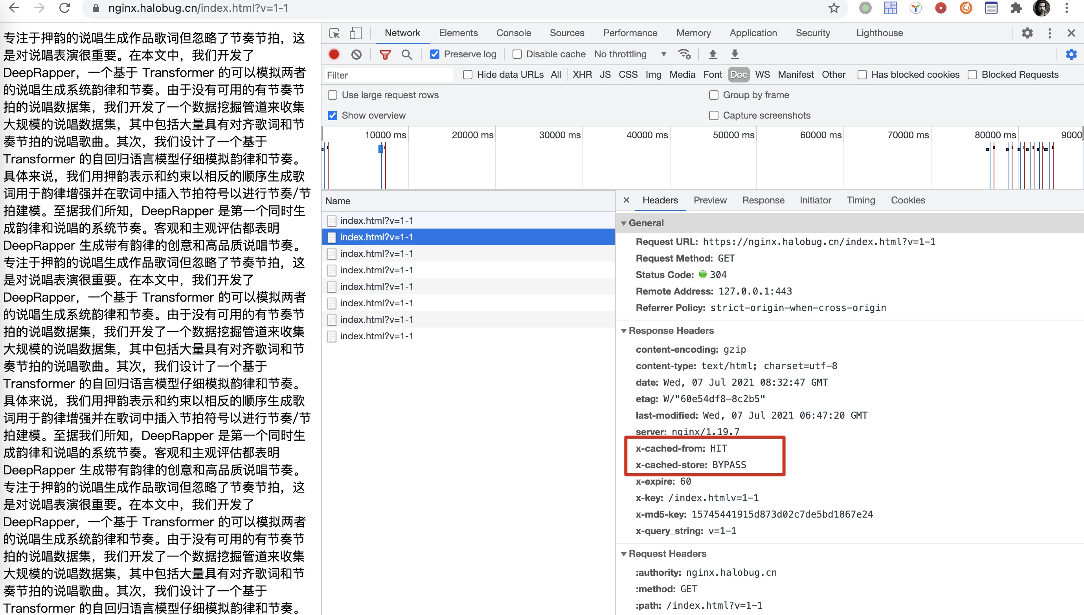Click the DevTools settings gear icon

[1027, 33]
